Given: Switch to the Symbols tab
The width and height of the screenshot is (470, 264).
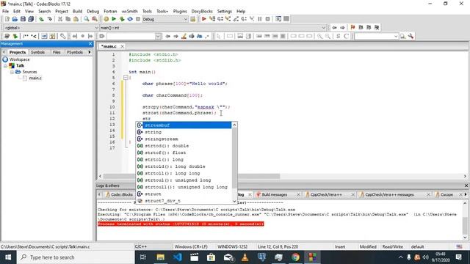Looking at the screenshot, I should coord(37,52).
